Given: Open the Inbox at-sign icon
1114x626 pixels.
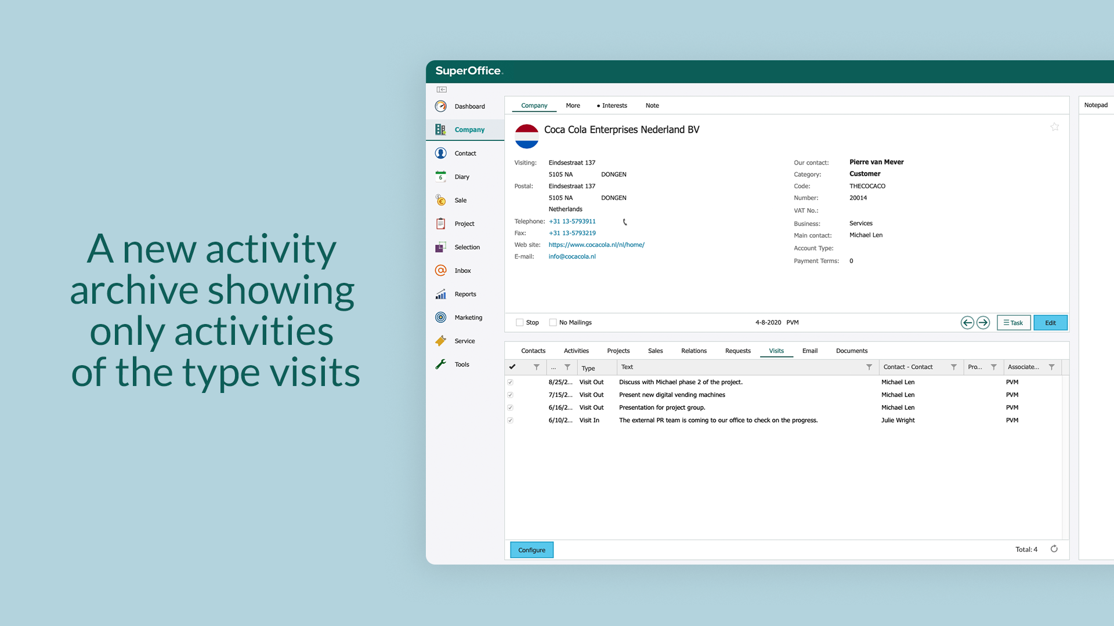Looking at the screenshot, I should (x=441, y=271).
